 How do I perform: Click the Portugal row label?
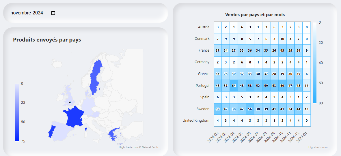click(202, 86)
